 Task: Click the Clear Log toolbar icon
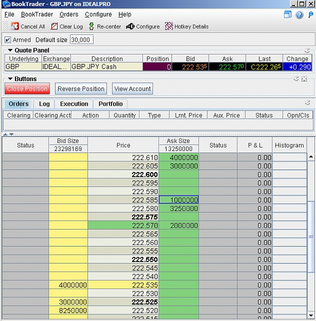(54, 26)
